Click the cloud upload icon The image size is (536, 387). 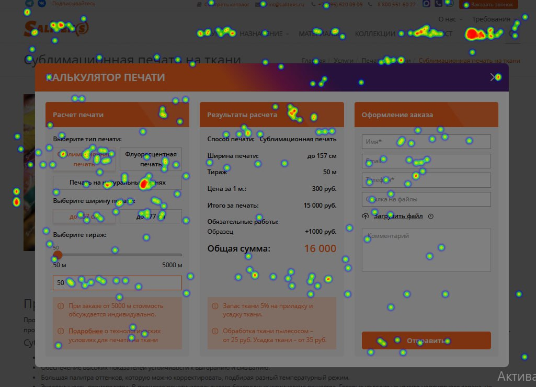click(366, 216)
